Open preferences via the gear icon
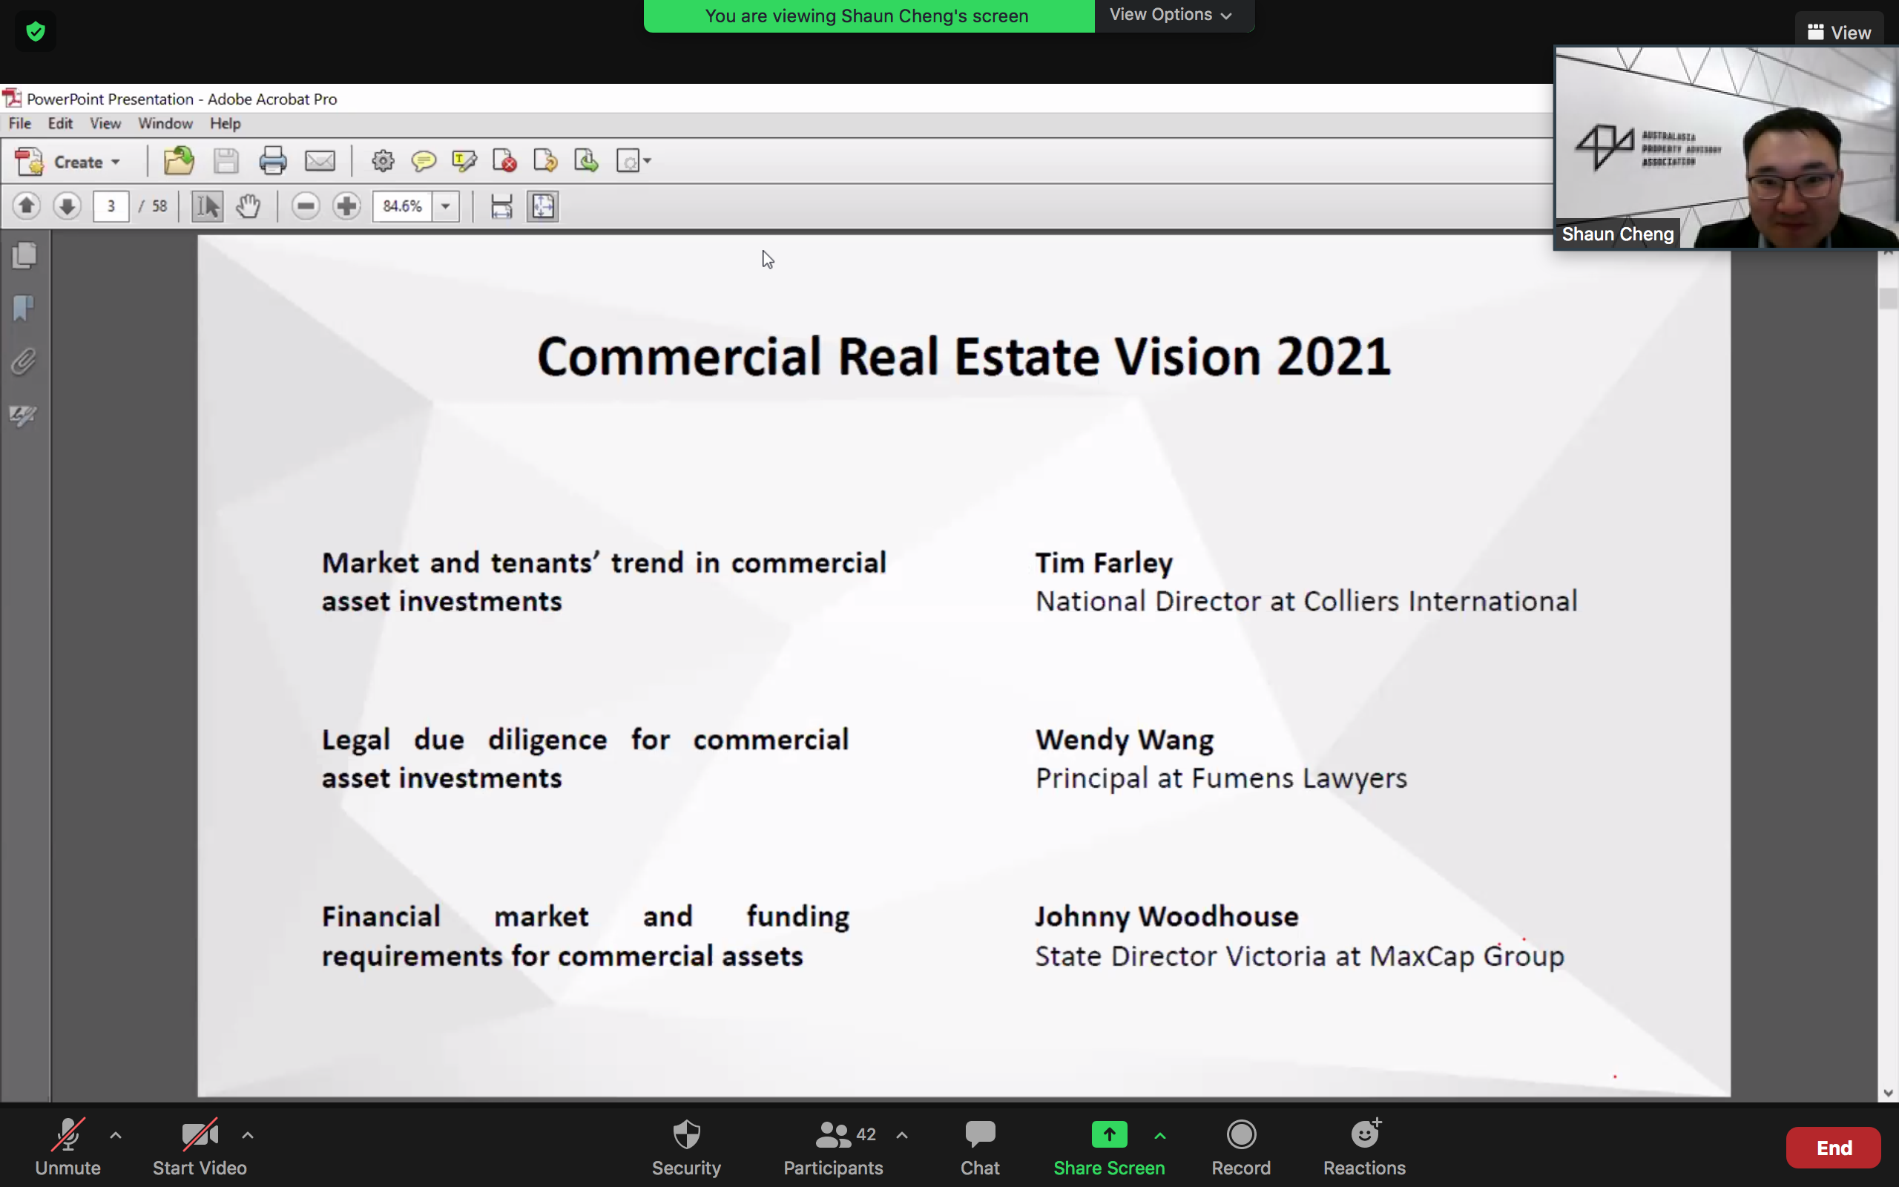 click(383, 161)
